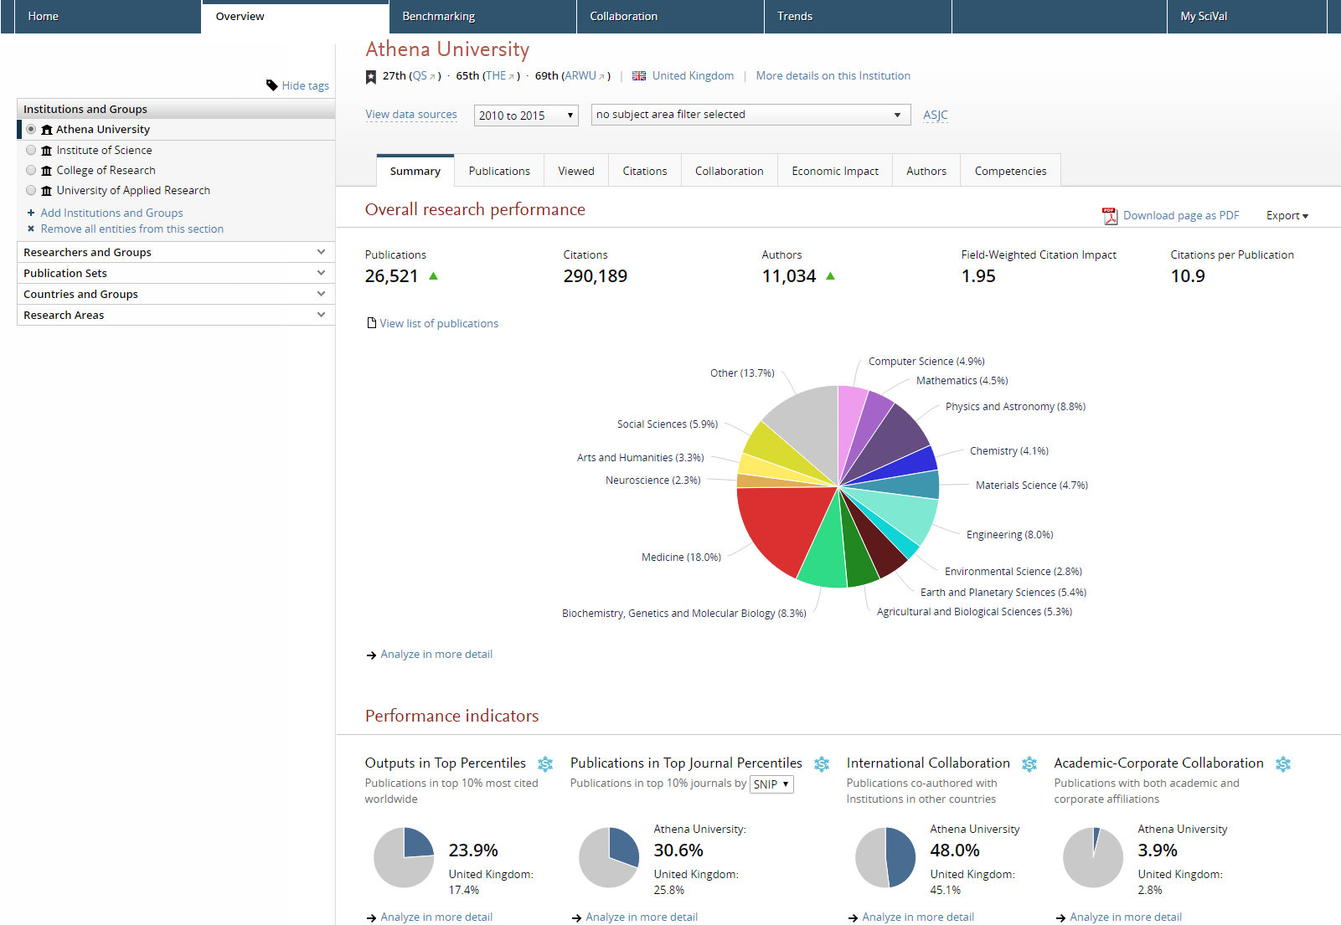1341x925 pixels.
Task: Select the Athena University radio button
Action: (x=31, y=129)
